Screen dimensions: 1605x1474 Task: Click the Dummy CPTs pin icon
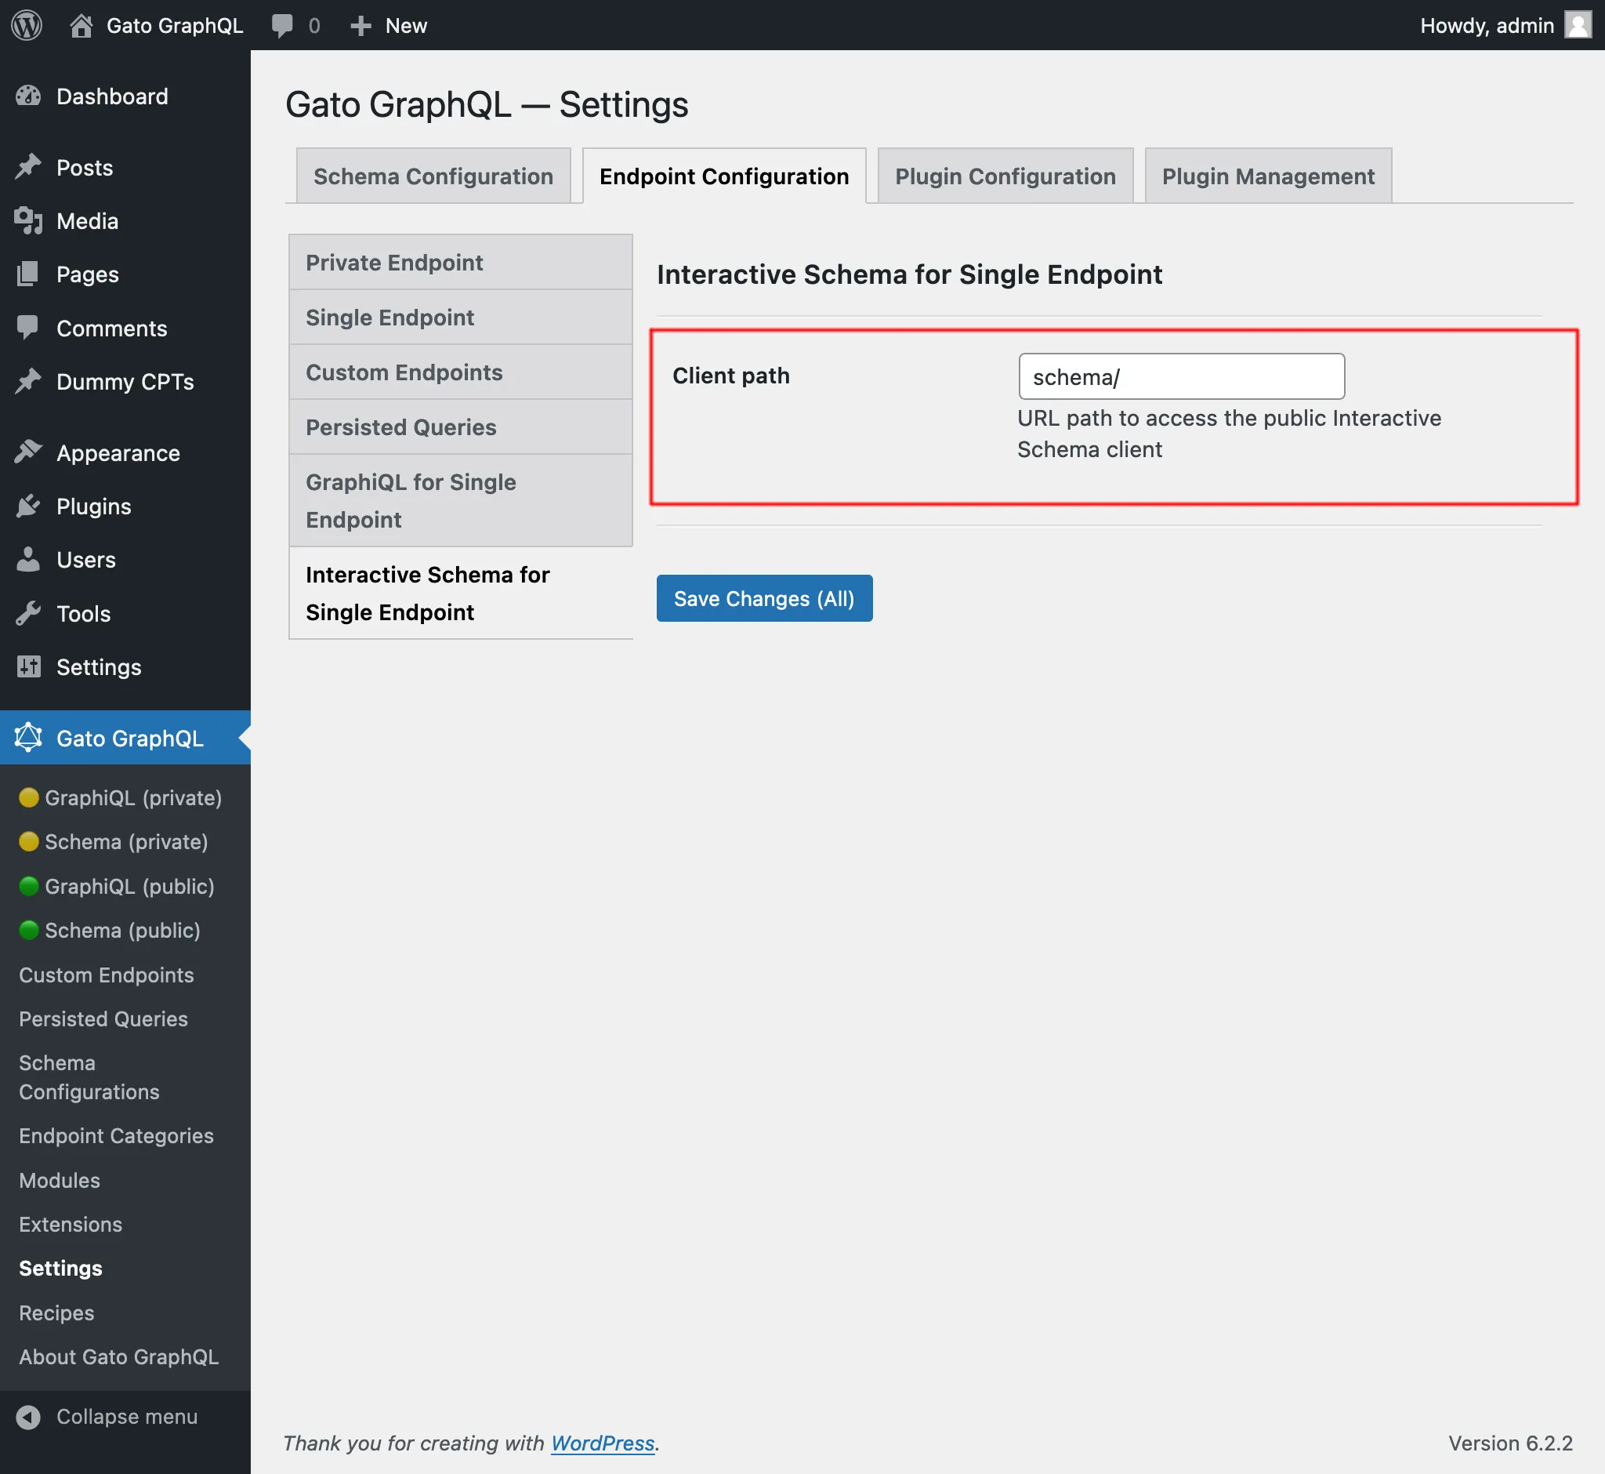point(29,381)
